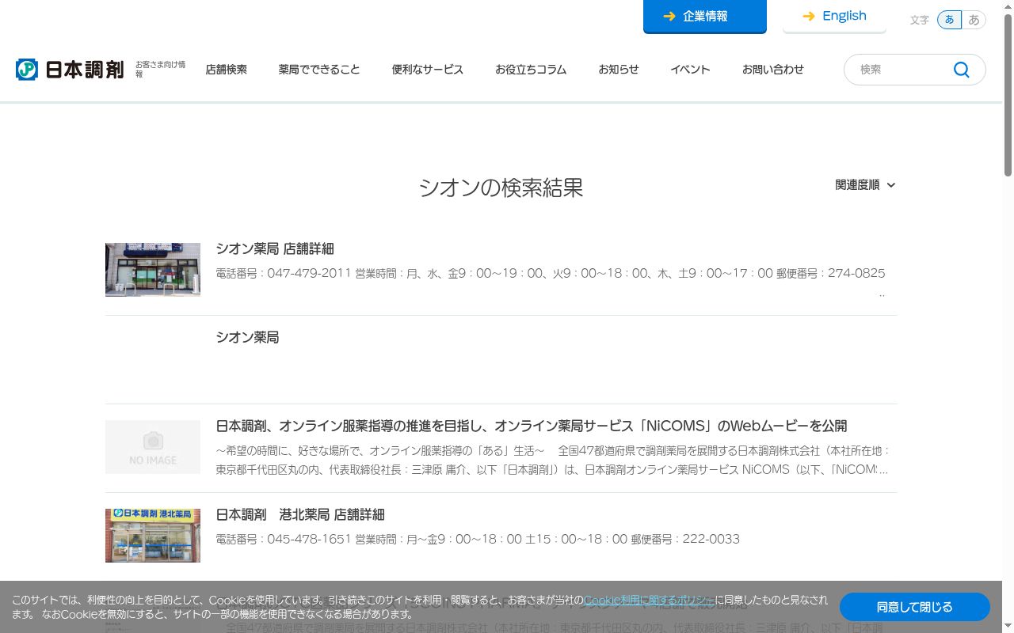Open the NiCOMS Webムービー news result
Image resolution: width=1014 pixels, height=633 pixels.
point(532,426)
